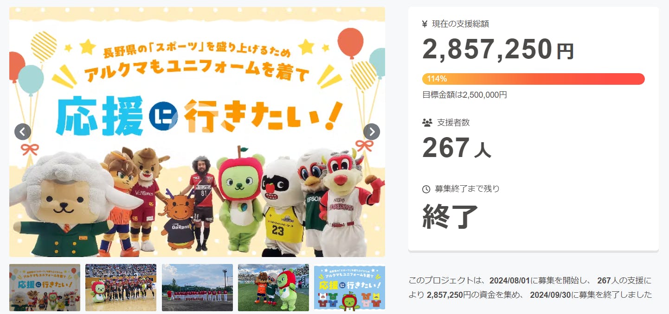
Task: Select first thumbnail with campaign banner
Action: pos(45,288)
